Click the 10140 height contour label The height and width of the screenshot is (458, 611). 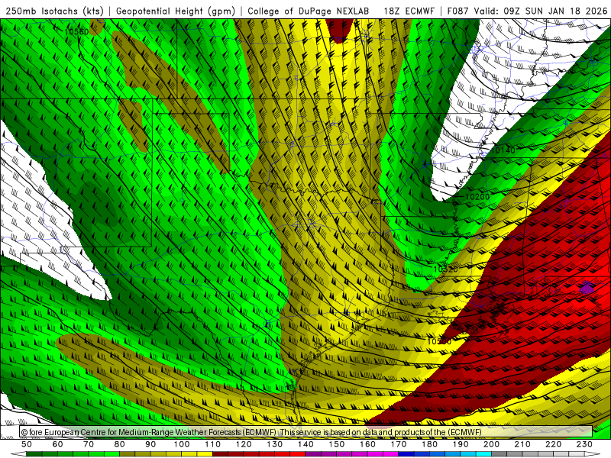tap(503, 150)
